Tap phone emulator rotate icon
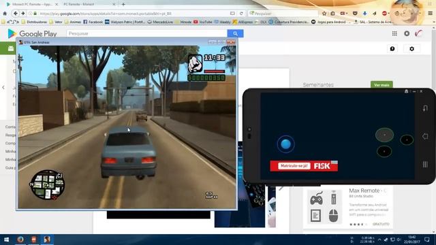The height and width of the screenshot is (245, 436). (425, 108)
